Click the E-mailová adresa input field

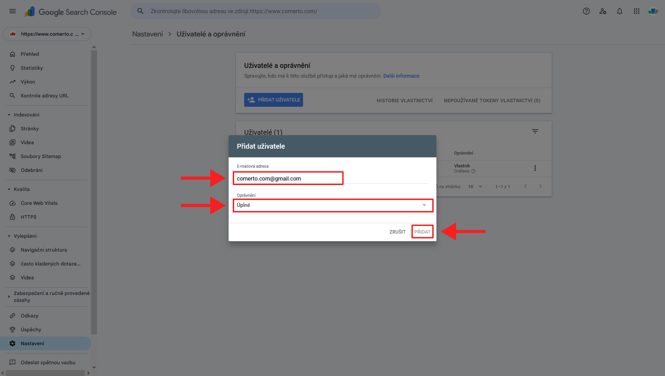coord(287,178)
